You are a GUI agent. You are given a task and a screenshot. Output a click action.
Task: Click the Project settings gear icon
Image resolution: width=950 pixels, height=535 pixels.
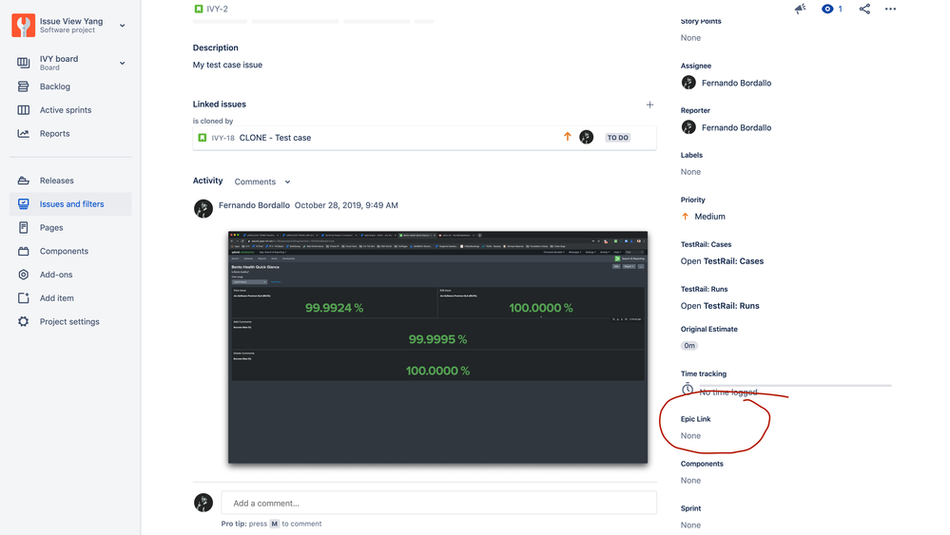point(23,321)
